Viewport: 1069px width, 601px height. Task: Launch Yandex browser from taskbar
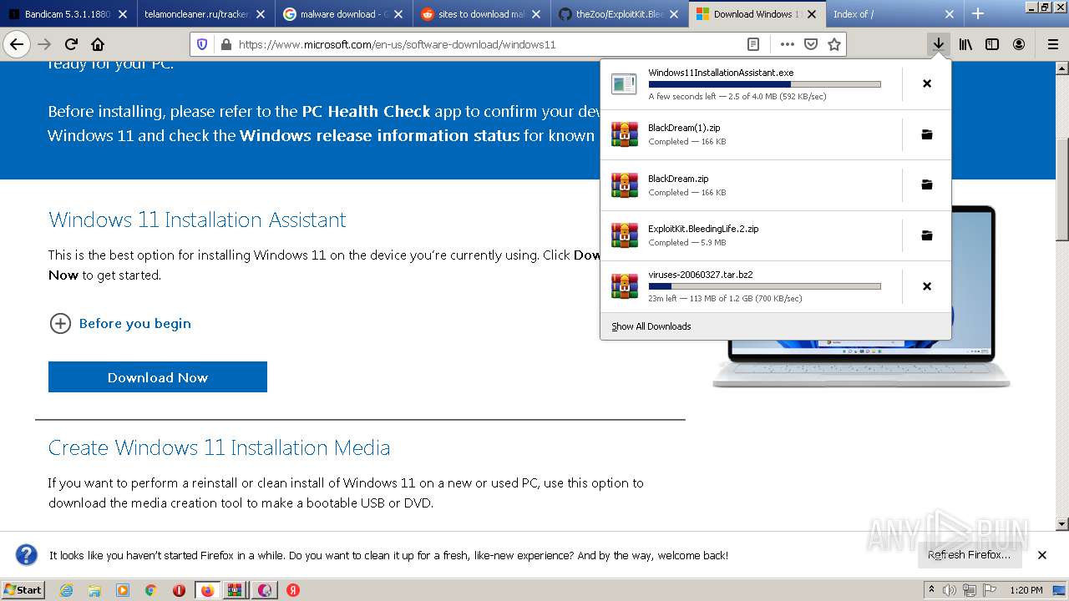point(293,590)
